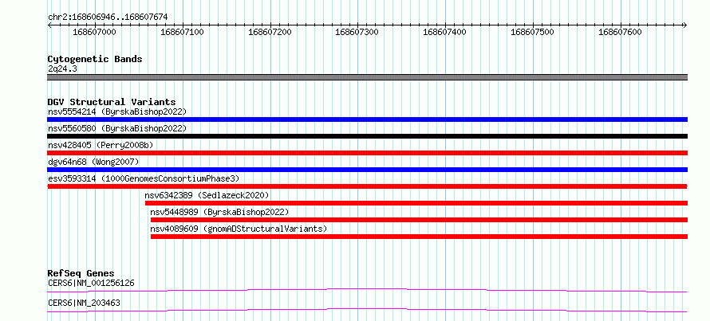Image resolution: width=710 pixels, height=321 pixels.
Task: Click the chr2:168606946..168607674 region label
Action: tap(108, 17)
